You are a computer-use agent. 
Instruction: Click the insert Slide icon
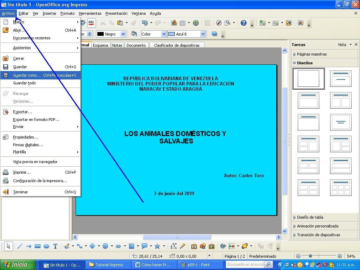pos(262,23)
